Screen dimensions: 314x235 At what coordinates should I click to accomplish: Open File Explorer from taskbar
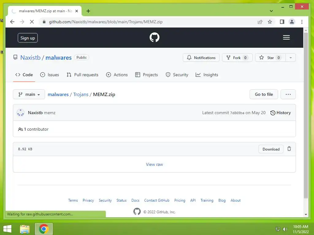pos(25,229)
